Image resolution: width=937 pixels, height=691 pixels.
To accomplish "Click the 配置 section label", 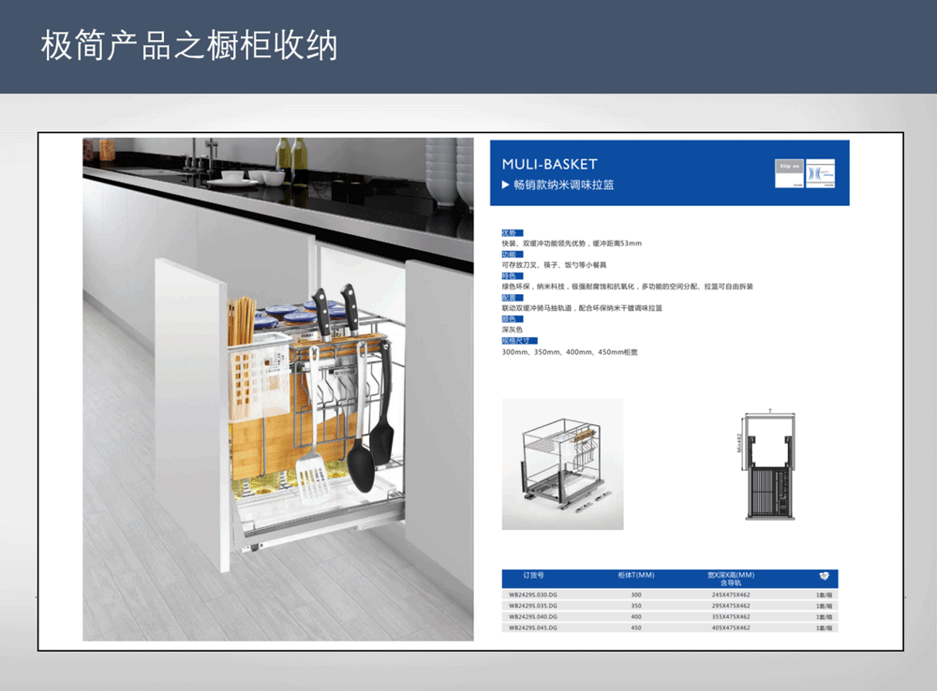I will click(513, 298).
